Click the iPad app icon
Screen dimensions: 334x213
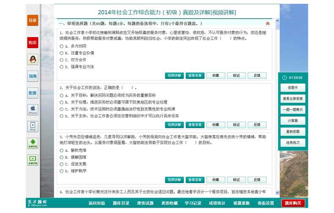33,126
